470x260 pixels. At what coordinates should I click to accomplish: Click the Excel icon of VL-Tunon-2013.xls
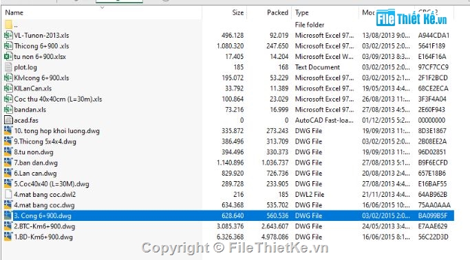pyautogui.click(x=8, y=35)
